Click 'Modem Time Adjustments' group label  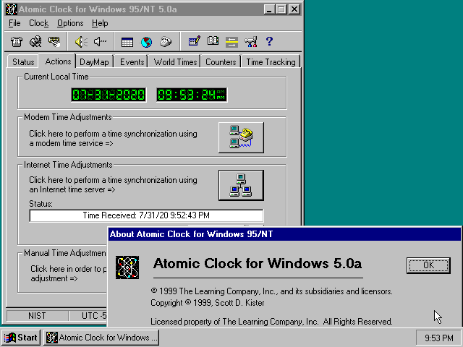point(68,117)
